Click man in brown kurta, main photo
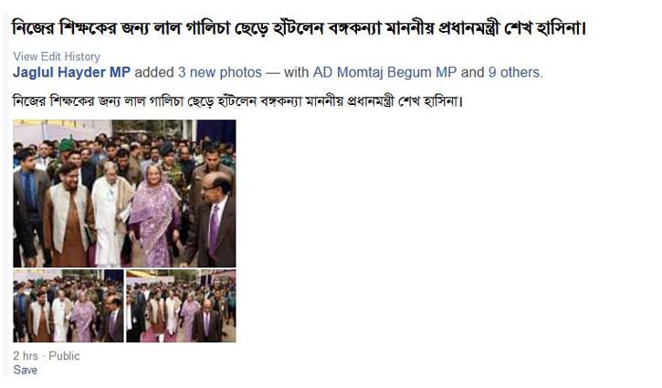The width and height of the screenshot is (662, 388). [x=69, y=215]
